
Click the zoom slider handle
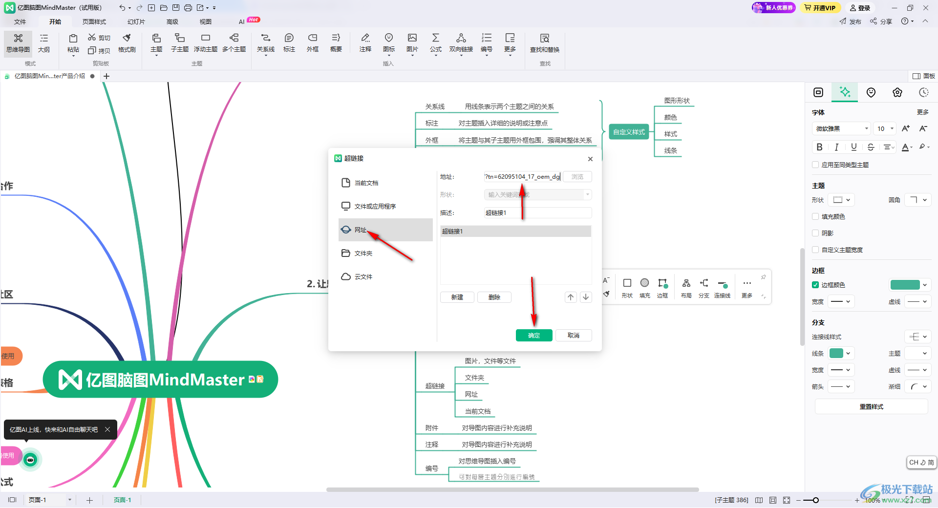[815, 500]
